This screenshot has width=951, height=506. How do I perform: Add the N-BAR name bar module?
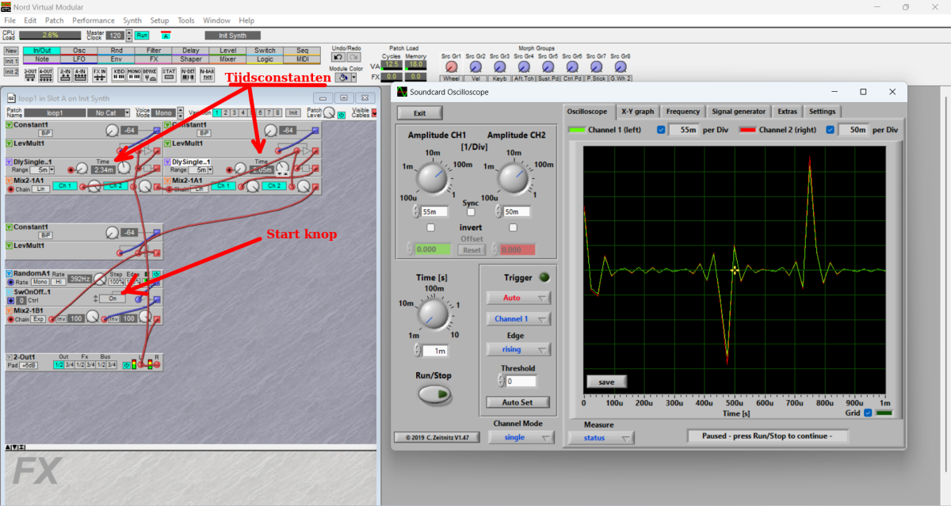207,74
